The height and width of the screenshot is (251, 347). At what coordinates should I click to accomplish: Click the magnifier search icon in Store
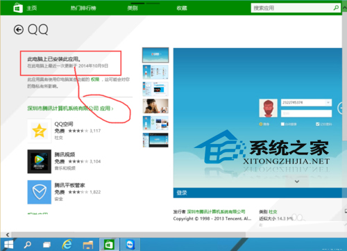[336, 8]
